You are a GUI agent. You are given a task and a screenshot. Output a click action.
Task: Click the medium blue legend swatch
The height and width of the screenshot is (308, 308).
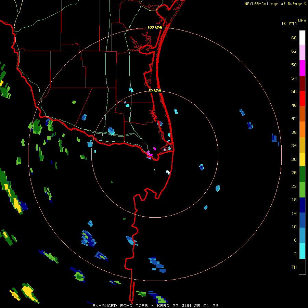pyautogui.click(x=302, y=220)
